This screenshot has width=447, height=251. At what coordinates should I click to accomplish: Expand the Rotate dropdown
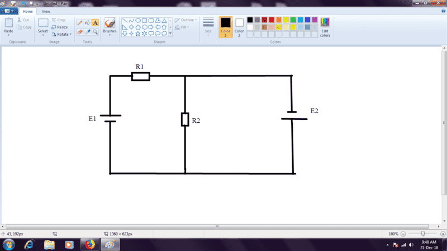pyautogui.click(x=61, y=34)
